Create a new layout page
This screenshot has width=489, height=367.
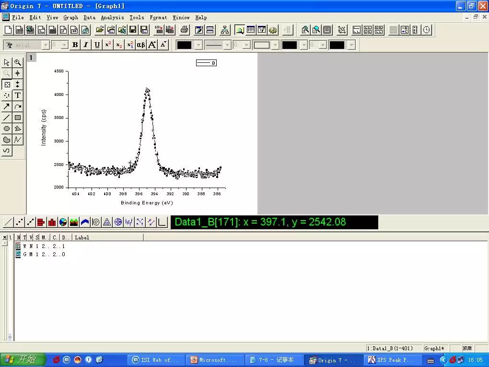pos(74,30)
